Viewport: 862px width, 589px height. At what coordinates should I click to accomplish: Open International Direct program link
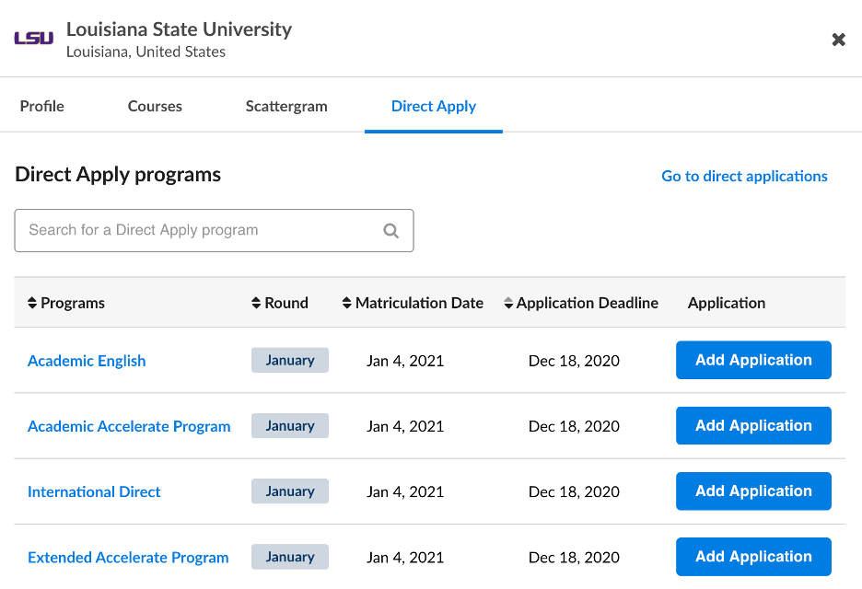tap(94, 491)
